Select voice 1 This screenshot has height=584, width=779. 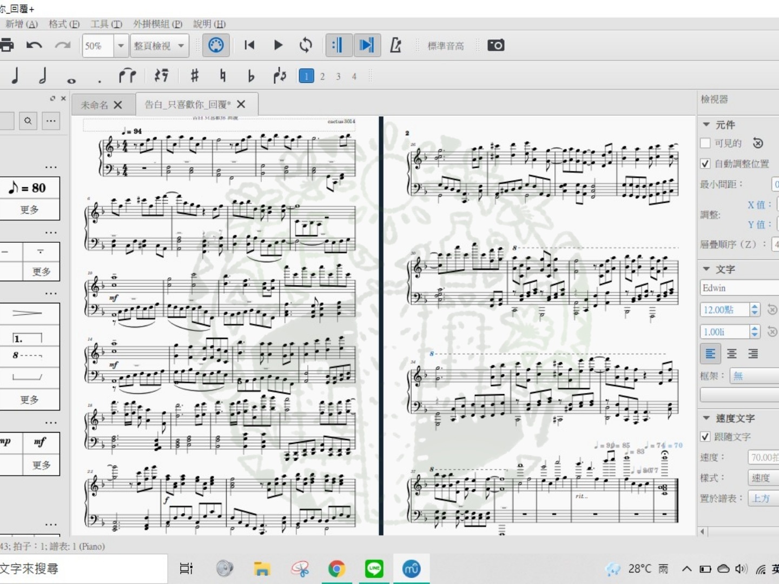tap(306, 76)
